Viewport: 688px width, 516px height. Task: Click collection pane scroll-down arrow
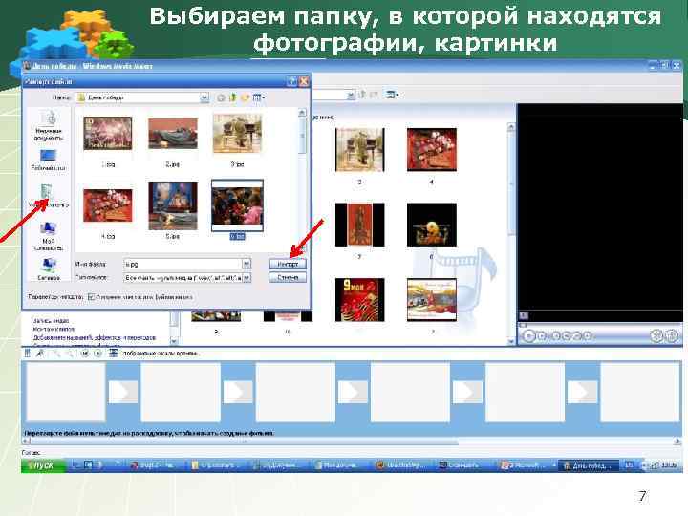(511, 341)
